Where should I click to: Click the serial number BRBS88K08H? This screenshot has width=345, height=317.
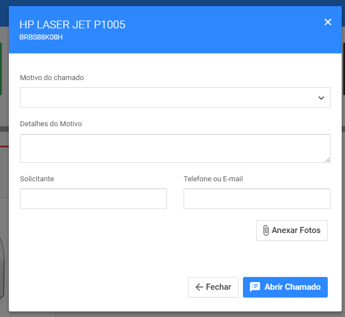tap(42, 37)
